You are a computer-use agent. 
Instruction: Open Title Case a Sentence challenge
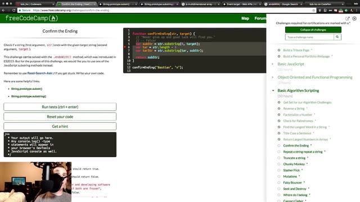(297, 134)
